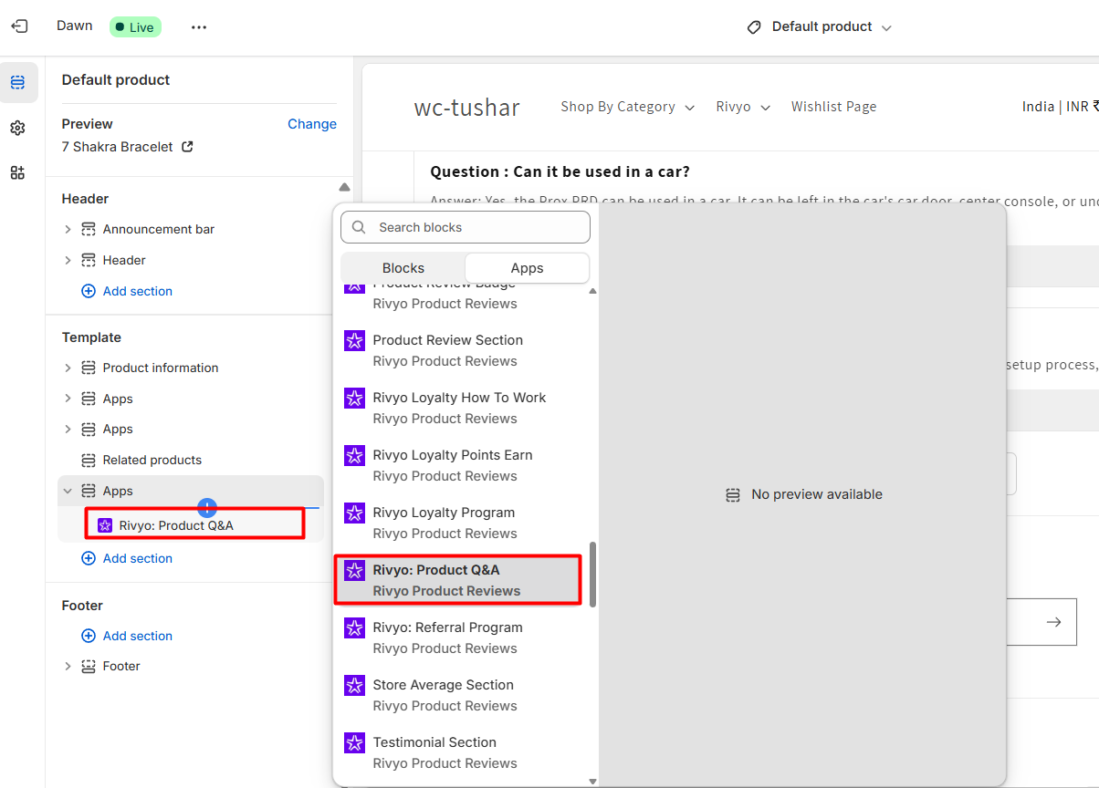Click the Can it be used in a car question
The width and height of the screenshot is (1099, 788).
[560, 171]
